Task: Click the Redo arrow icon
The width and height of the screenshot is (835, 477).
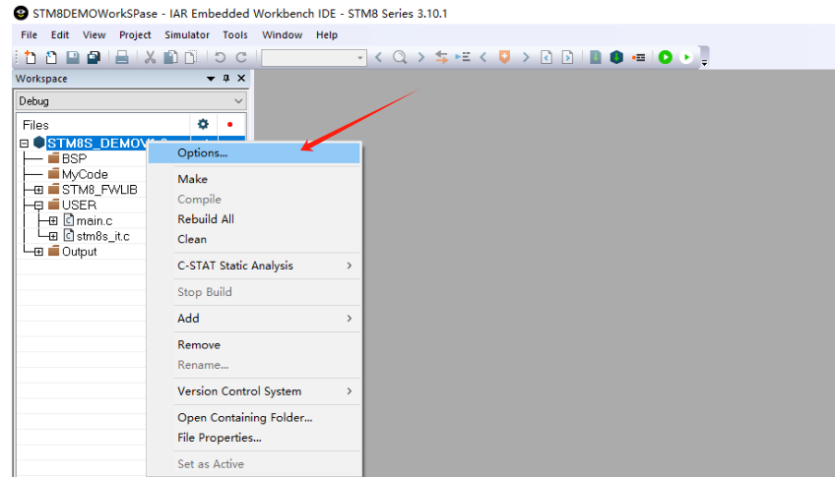Action: pos(241,57)
